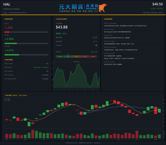Screen dimensions: 166x145
Task: Click the green +3.36% performance bar
Action: coord(11,43)
